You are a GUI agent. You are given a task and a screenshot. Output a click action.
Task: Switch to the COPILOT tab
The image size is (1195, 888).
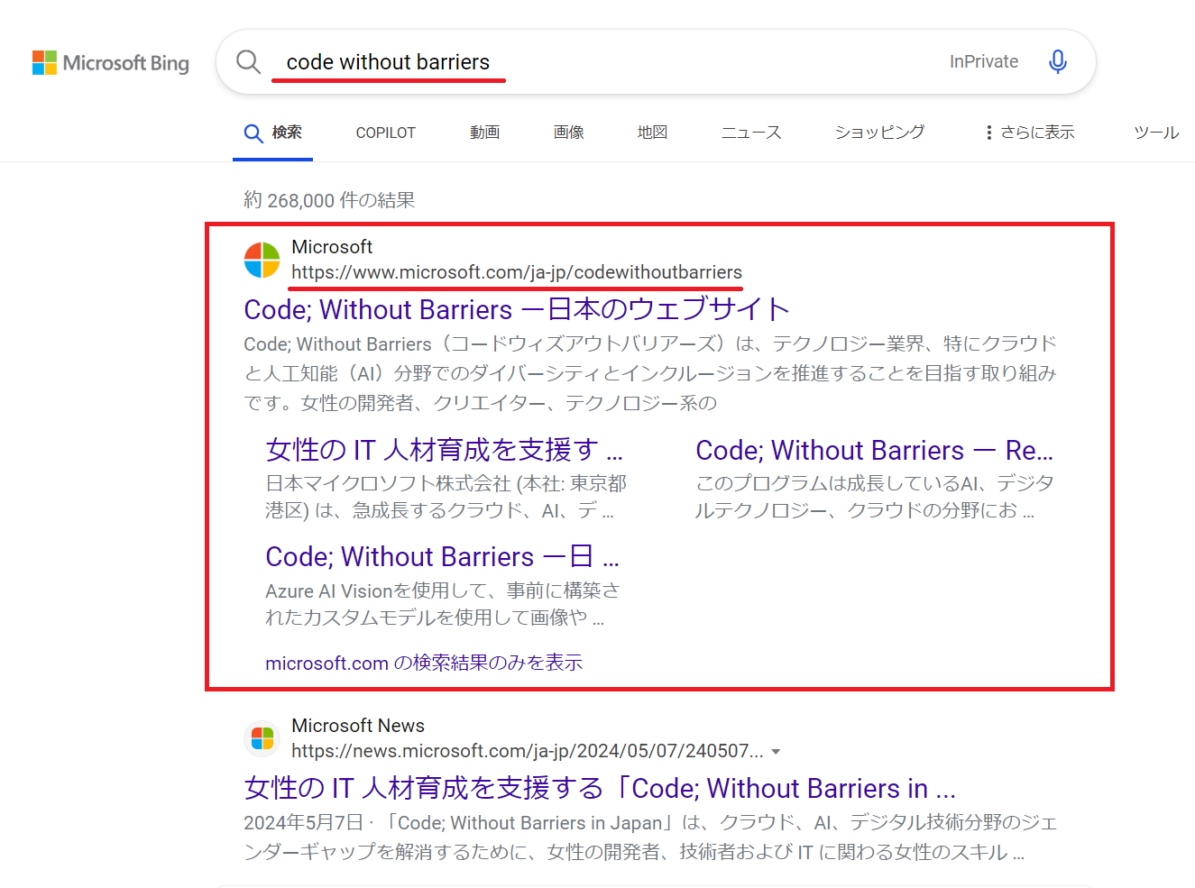pos(385,132)
